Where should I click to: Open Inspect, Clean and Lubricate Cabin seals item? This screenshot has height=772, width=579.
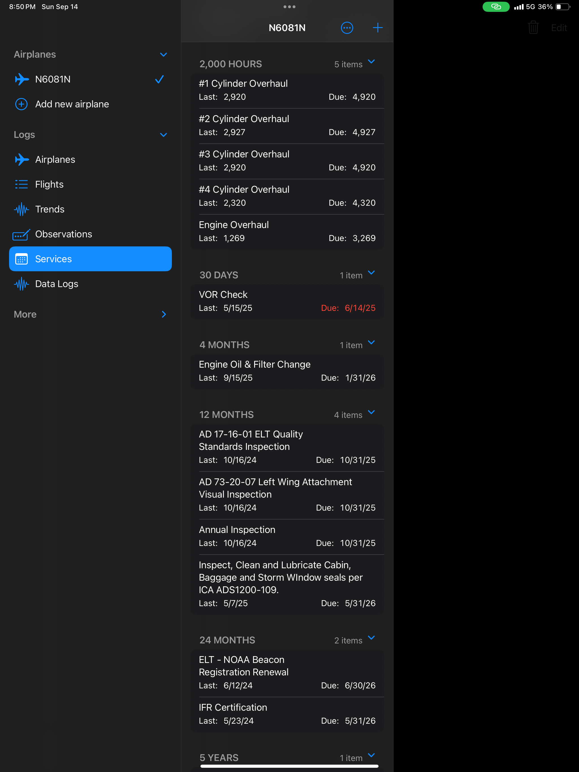point(287,584)
